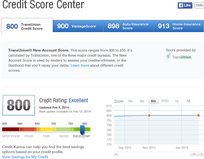Click the latest orange data point on chart

(198, 115)
